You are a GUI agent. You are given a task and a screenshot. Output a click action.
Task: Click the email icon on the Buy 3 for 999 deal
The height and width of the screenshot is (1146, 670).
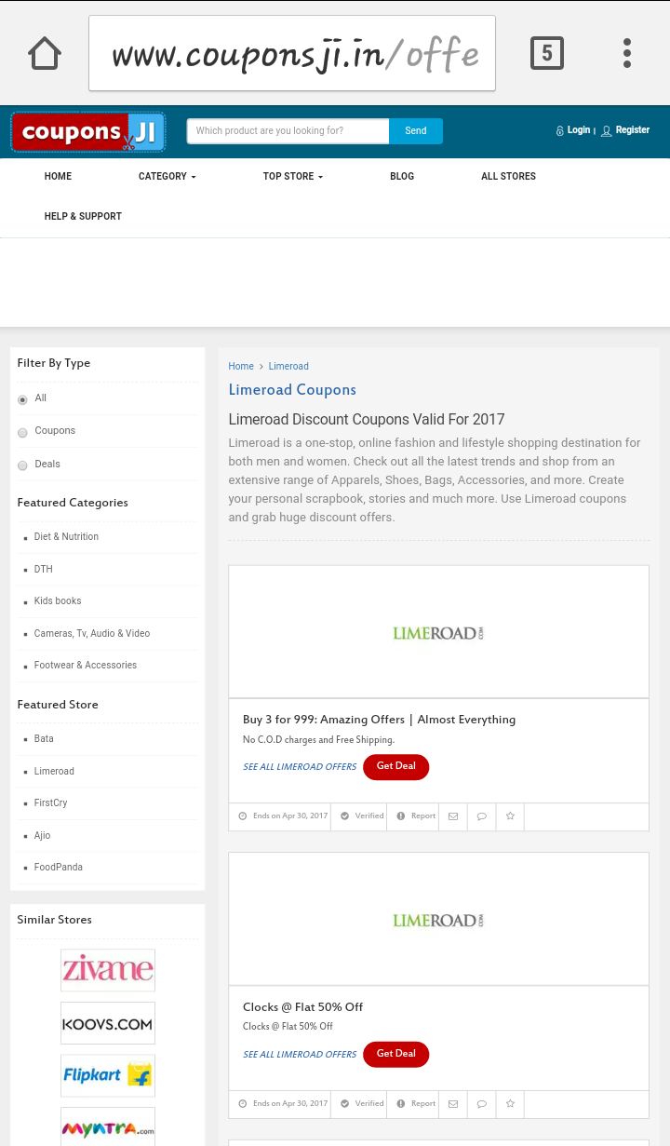click(x=453, y=816)
